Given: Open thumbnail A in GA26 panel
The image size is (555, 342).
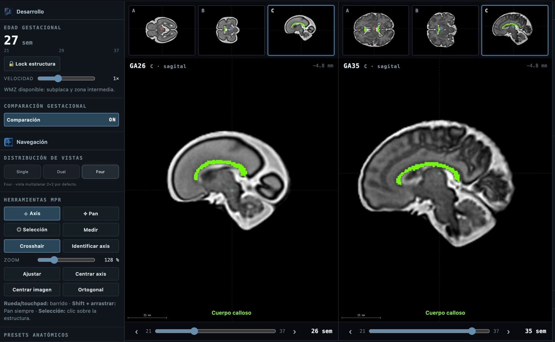Looking at the screenshot, I should [x=162, y=30].
